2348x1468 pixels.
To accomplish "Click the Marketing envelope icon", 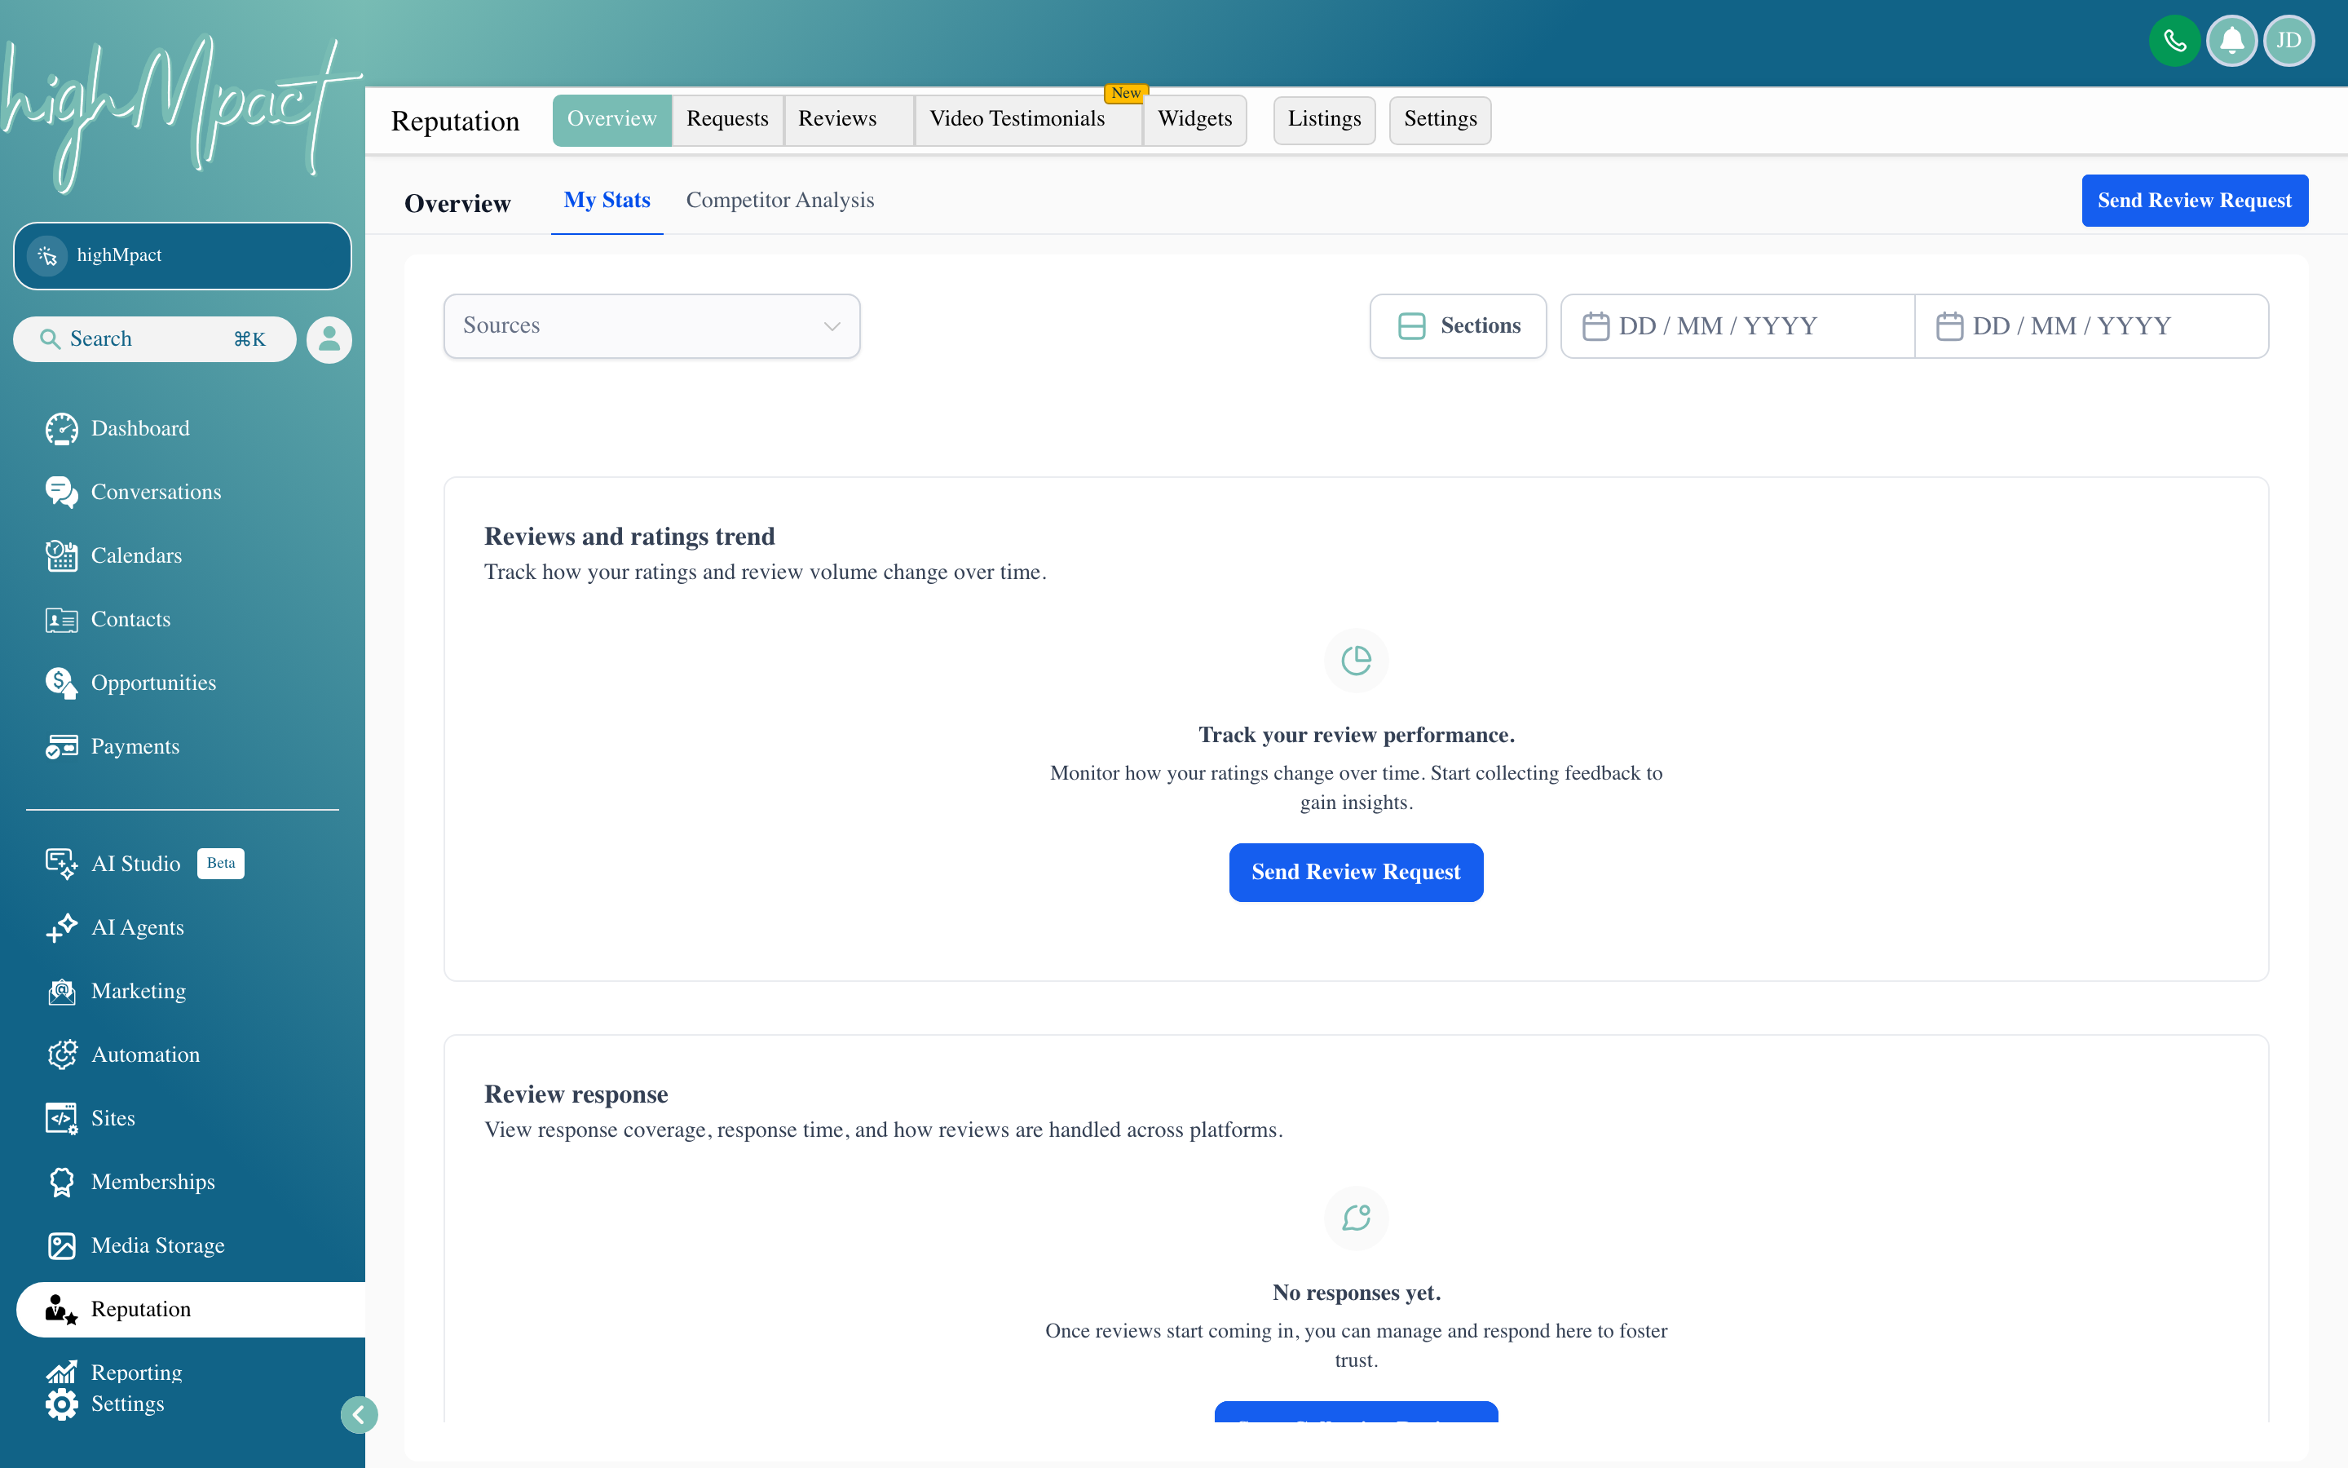I will (x=61, y=991).
